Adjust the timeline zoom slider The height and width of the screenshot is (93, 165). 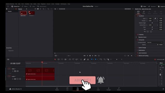(117, 59)
